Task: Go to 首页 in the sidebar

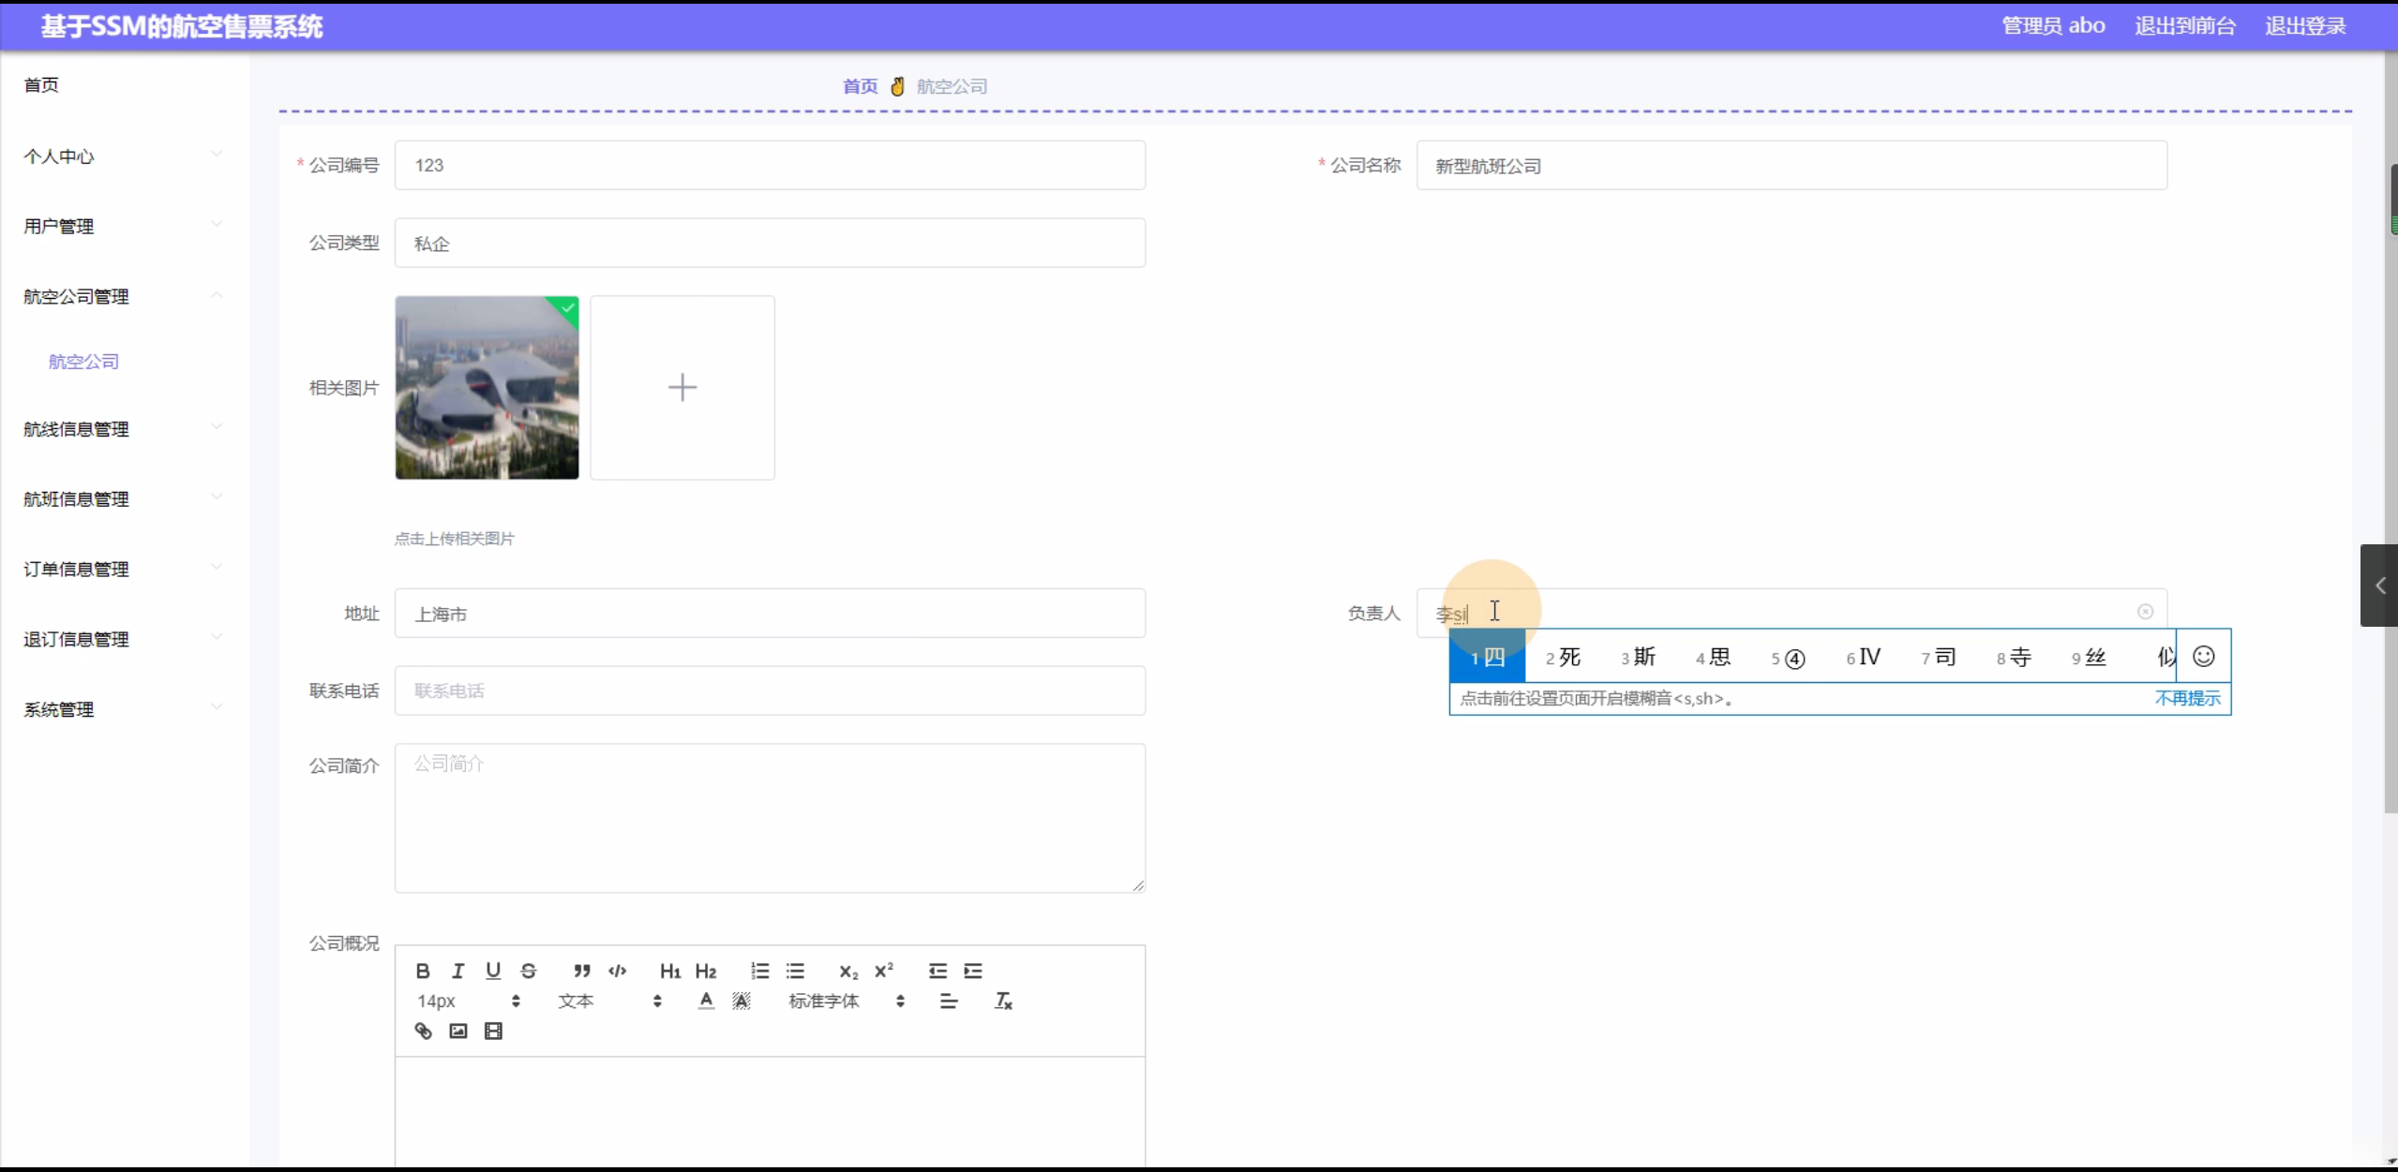Action: pyautogui.click(x=41, y=85)
